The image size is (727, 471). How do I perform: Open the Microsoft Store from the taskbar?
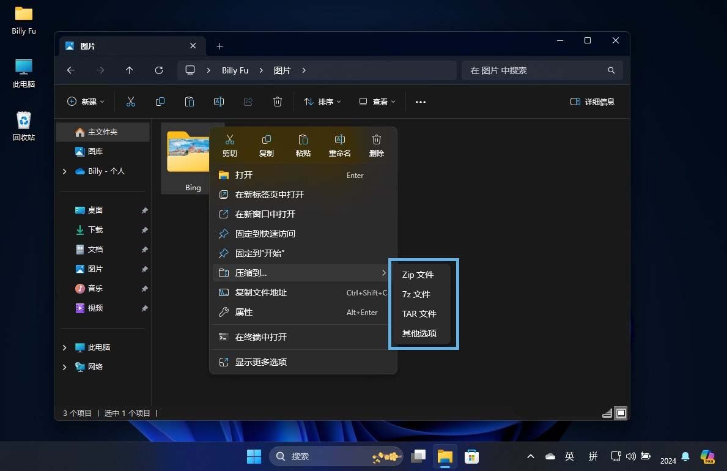coord(471,456)
